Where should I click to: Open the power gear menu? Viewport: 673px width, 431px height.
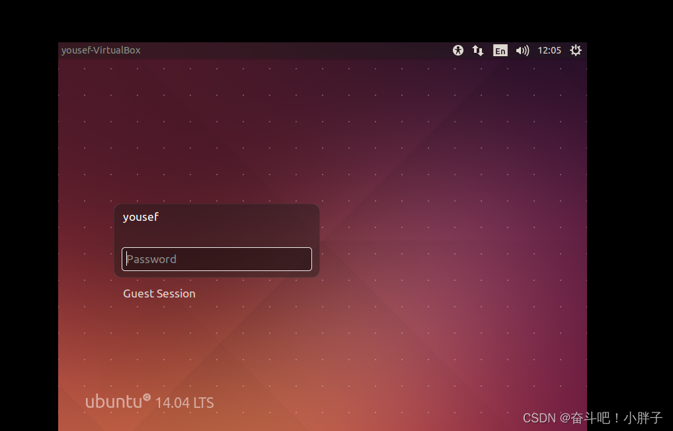coord(576,50)
